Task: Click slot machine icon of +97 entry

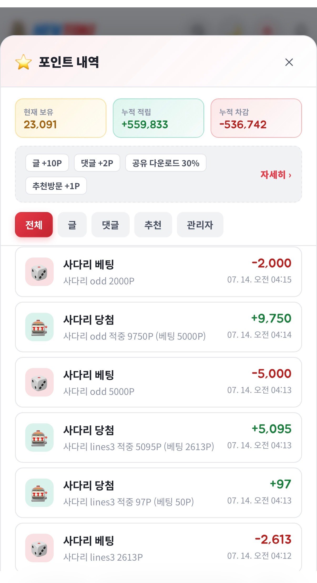Action: [x=39, y=493]
